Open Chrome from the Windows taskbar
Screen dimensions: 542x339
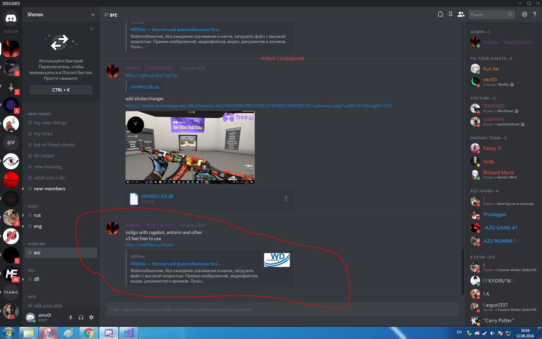click(x=88, y=333)
